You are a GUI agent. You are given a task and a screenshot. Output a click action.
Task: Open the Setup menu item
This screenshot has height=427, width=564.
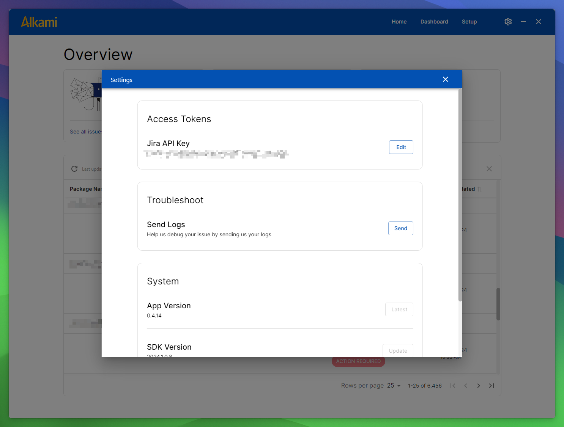(x=469, y=22)
